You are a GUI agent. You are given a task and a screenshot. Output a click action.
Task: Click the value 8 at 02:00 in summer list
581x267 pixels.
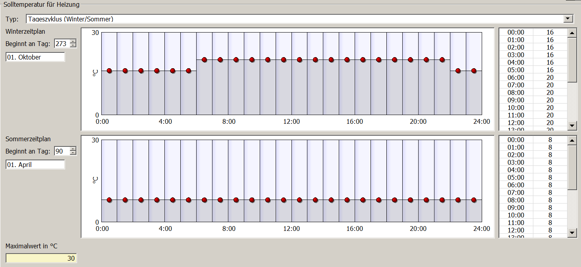[550, 155]
